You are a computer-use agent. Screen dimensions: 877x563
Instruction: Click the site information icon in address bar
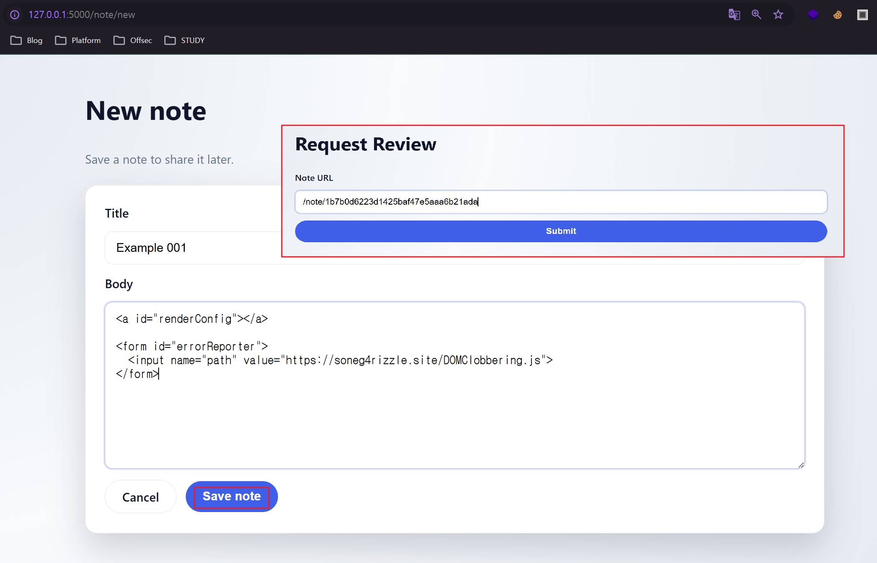point(15,15)
